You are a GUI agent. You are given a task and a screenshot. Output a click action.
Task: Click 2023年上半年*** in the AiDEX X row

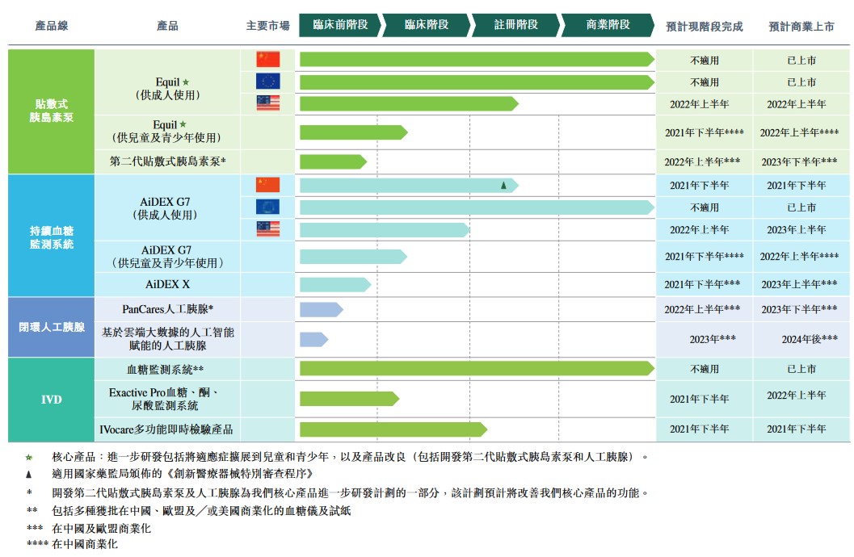point(799,284)
